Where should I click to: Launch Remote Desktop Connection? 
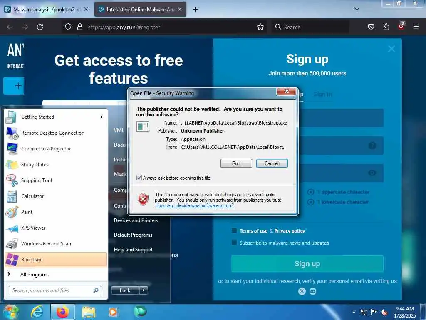[56, 133]
